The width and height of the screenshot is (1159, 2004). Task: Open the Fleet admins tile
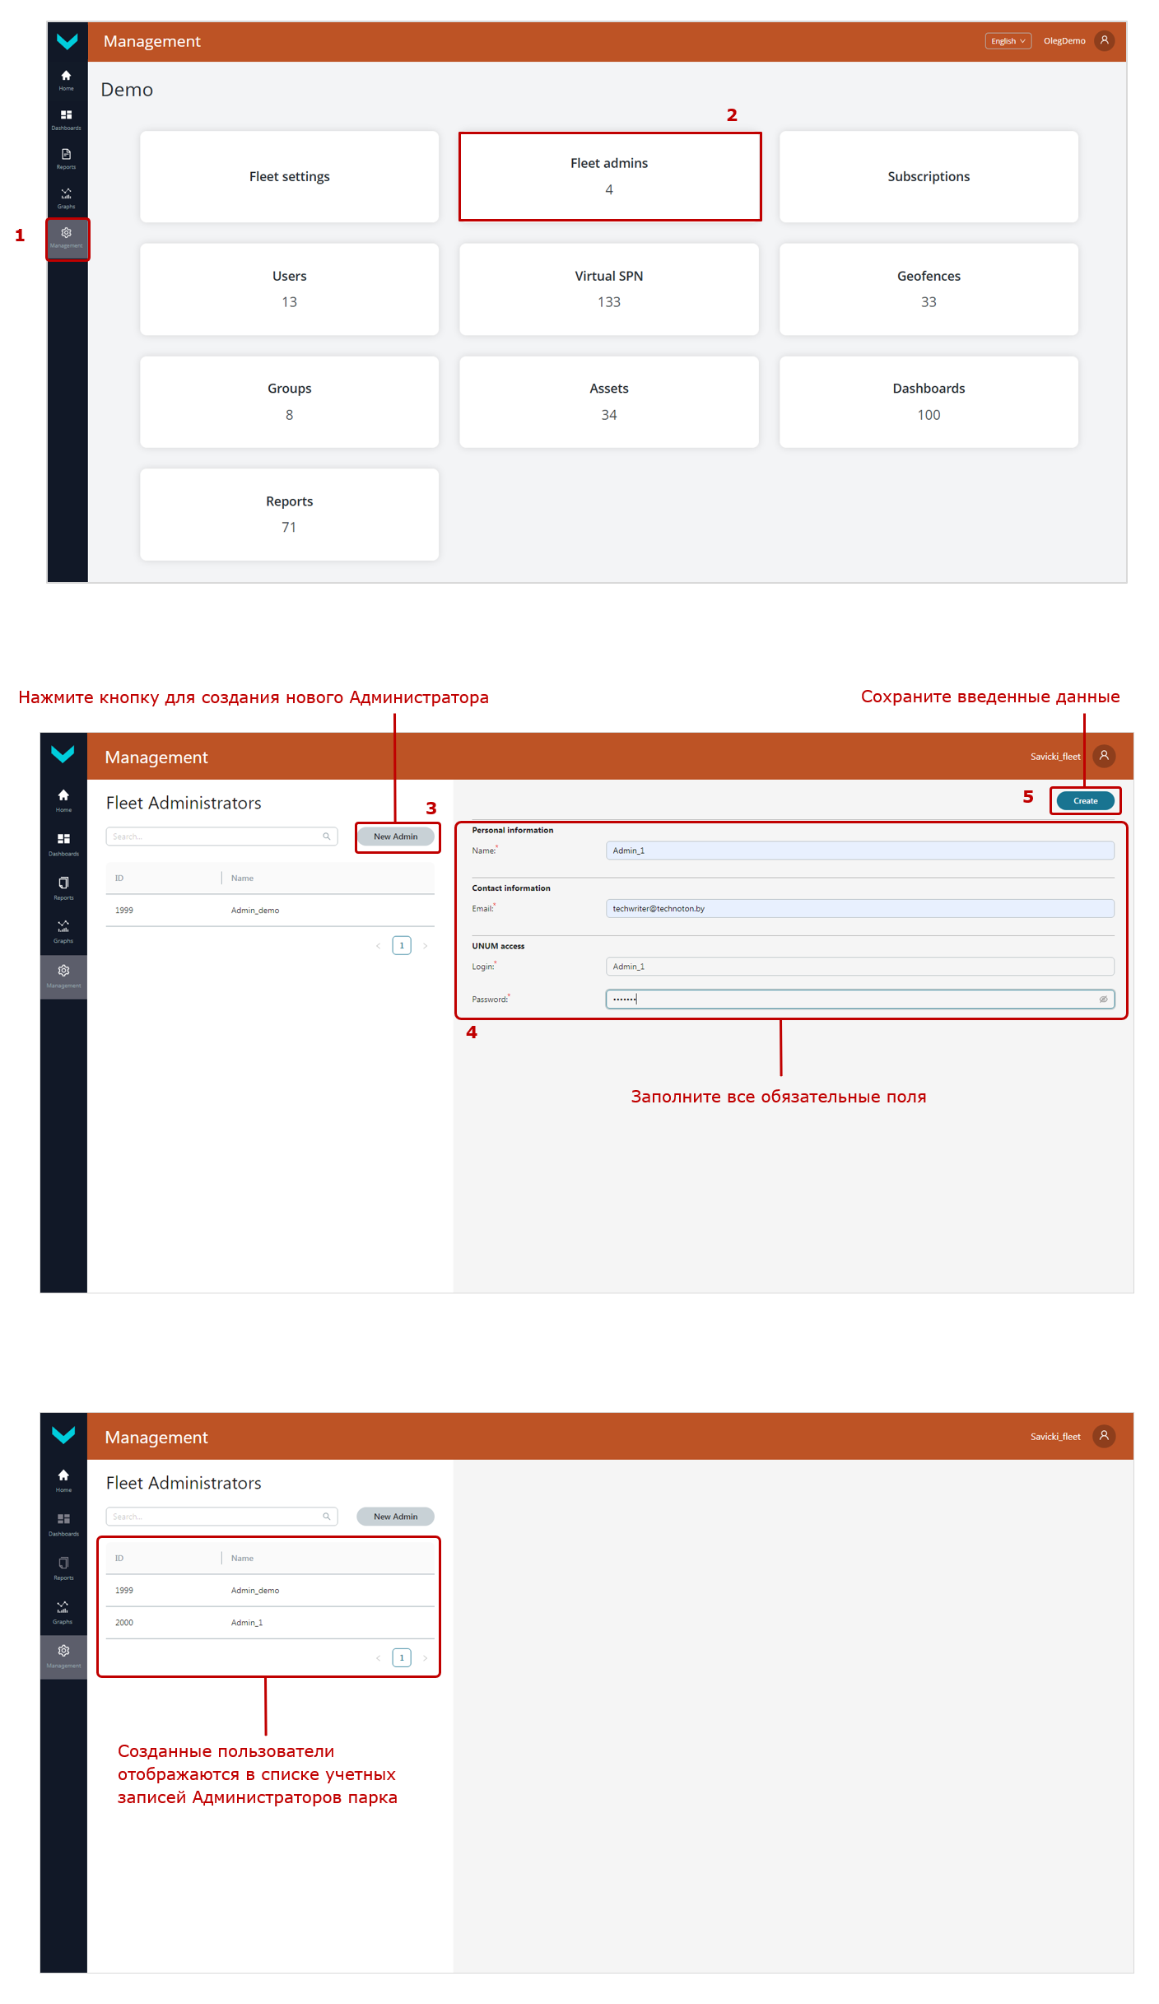point(609,176)
